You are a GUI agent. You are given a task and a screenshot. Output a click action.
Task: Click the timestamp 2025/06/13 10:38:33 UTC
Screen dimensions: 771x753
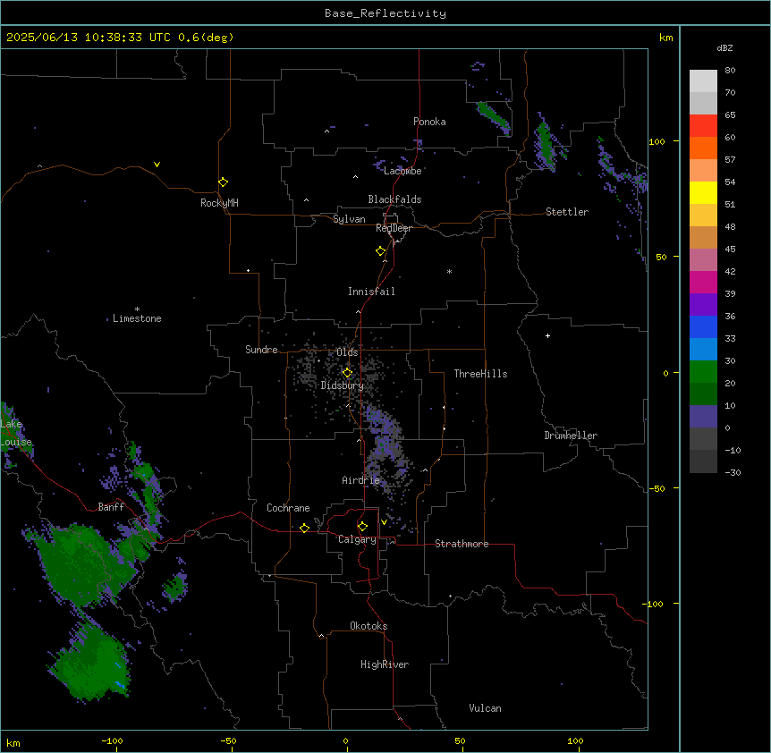[x=89, y=38]
